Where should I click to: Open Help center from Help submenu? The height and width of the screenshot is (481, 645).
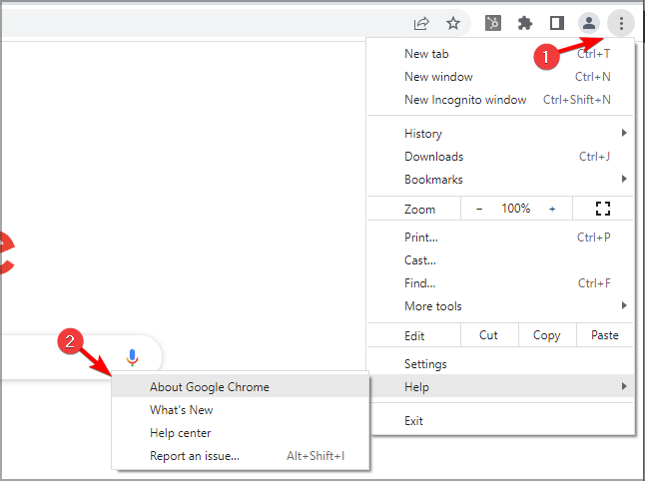(241, 433)
